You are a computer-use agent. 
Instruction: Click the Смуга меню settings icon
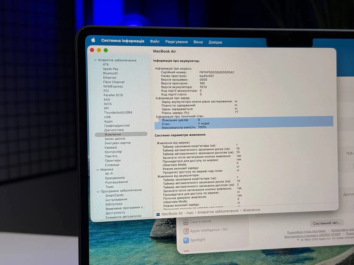[x=186, y=222]
